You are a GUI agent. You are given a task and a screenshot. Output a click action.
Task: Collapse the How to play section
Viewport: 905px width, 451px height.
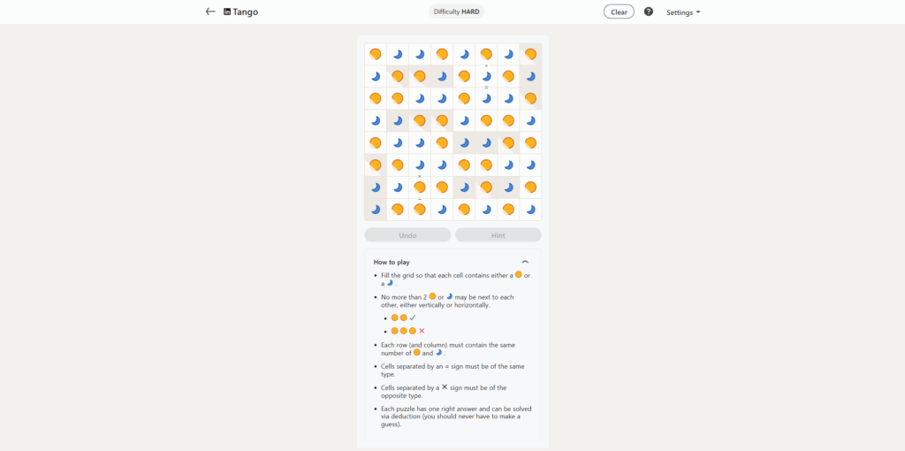pos(525,262)
